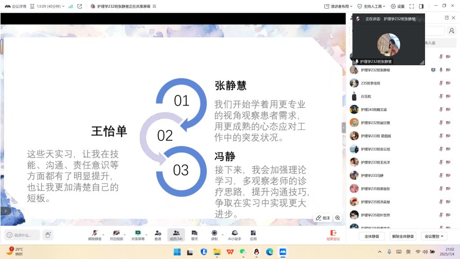Image resolution: width=460 pixels, height=259 pixels.
Task: Open the 邀请 invite icon
Action: pyautogui.click(x=158, y=234)
